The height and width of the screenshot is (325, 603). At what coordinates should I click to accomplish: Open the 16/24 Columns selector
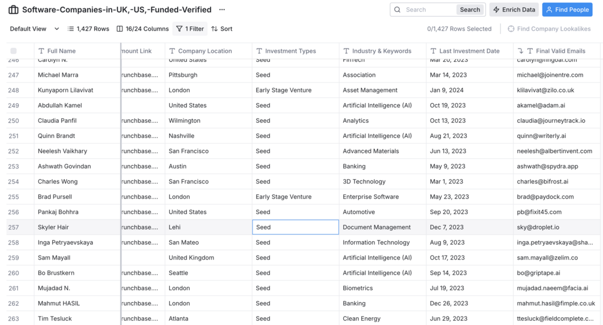point(143,29)
